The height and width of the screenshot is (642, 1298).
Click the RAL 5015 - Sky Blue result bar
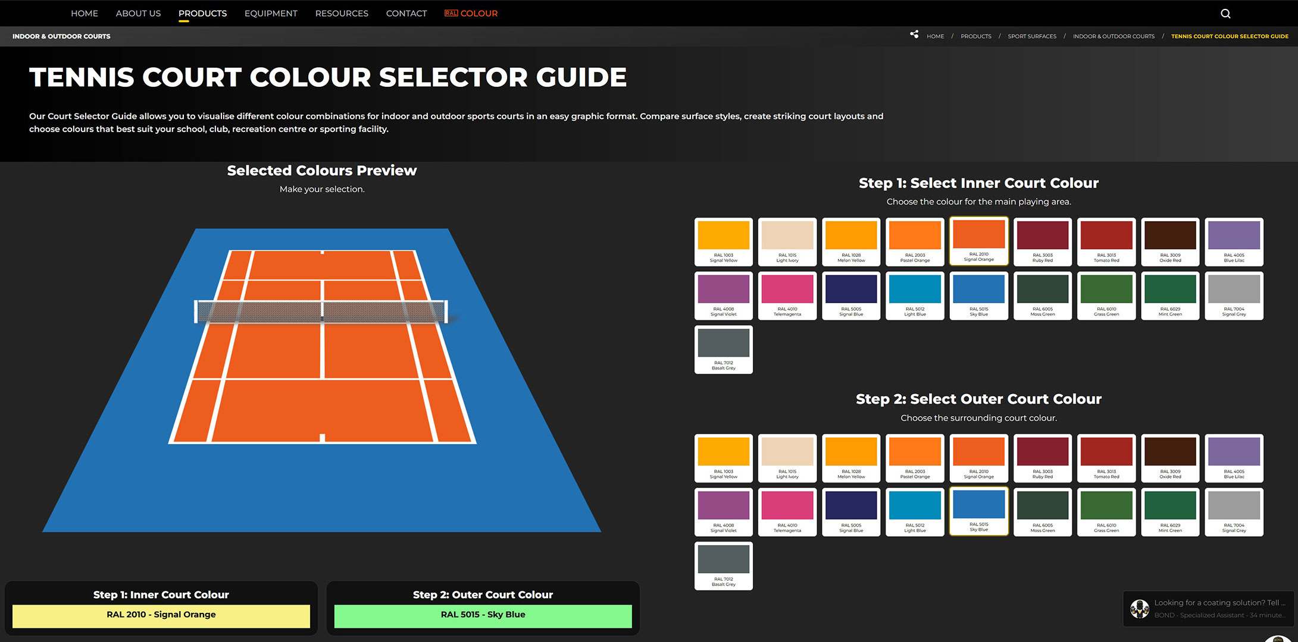tap(483, 616)
